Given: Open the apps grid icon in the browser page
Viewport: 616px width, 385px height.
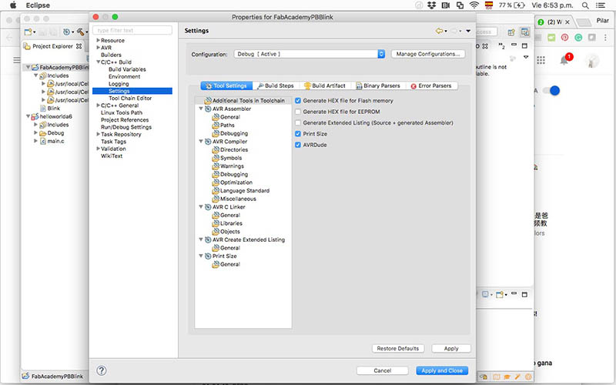Looking at the screenshot, I should click(541, 60).
